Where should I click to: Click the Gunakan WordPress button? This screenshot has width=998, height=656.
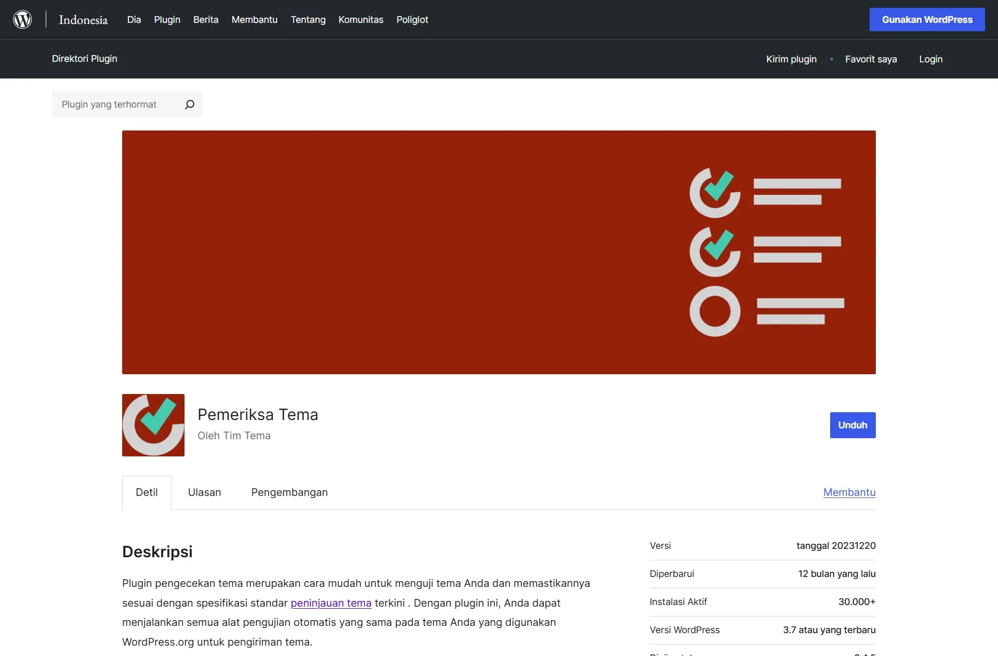tap(927, 19)
